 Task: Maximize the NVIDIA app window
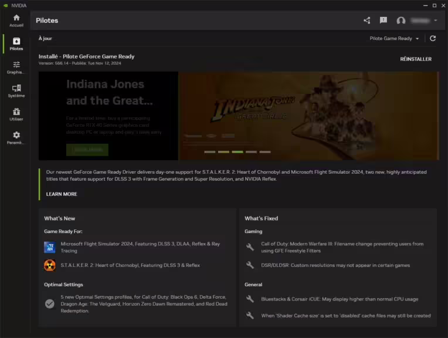click(435, 5)
